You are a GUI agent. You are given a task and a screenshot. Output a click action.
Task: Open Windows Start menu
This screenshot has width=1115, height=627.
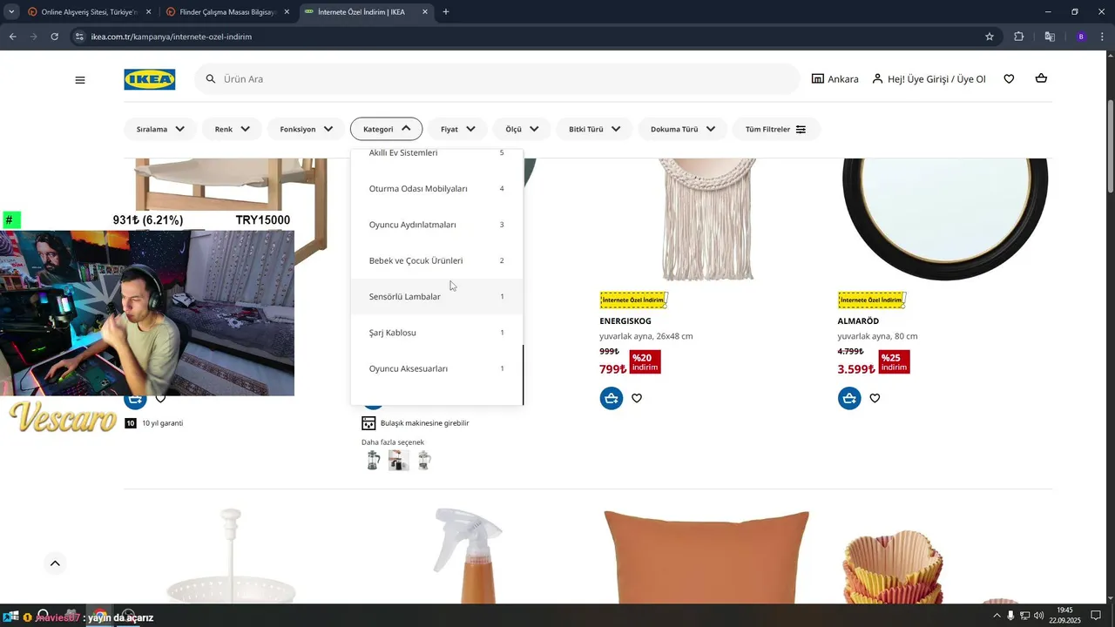click(12, 617)
